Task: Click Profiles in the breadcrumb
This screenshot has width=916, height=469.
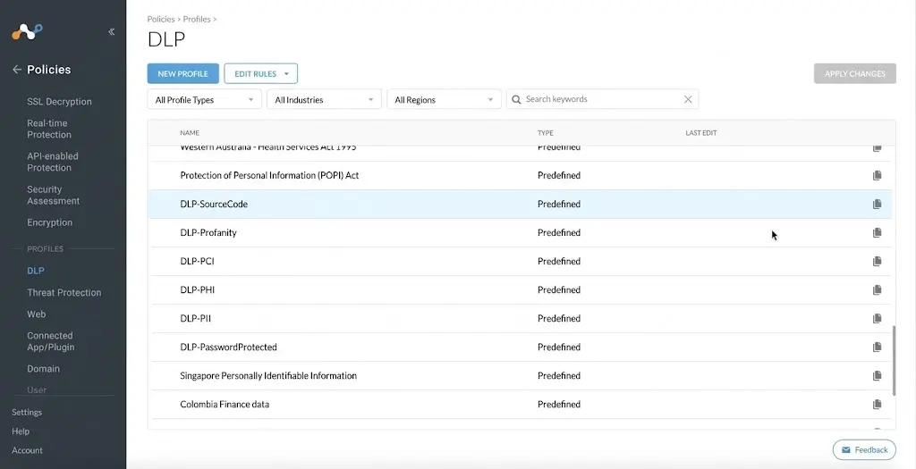Action: pyautogui.click(x=196, y=20)
